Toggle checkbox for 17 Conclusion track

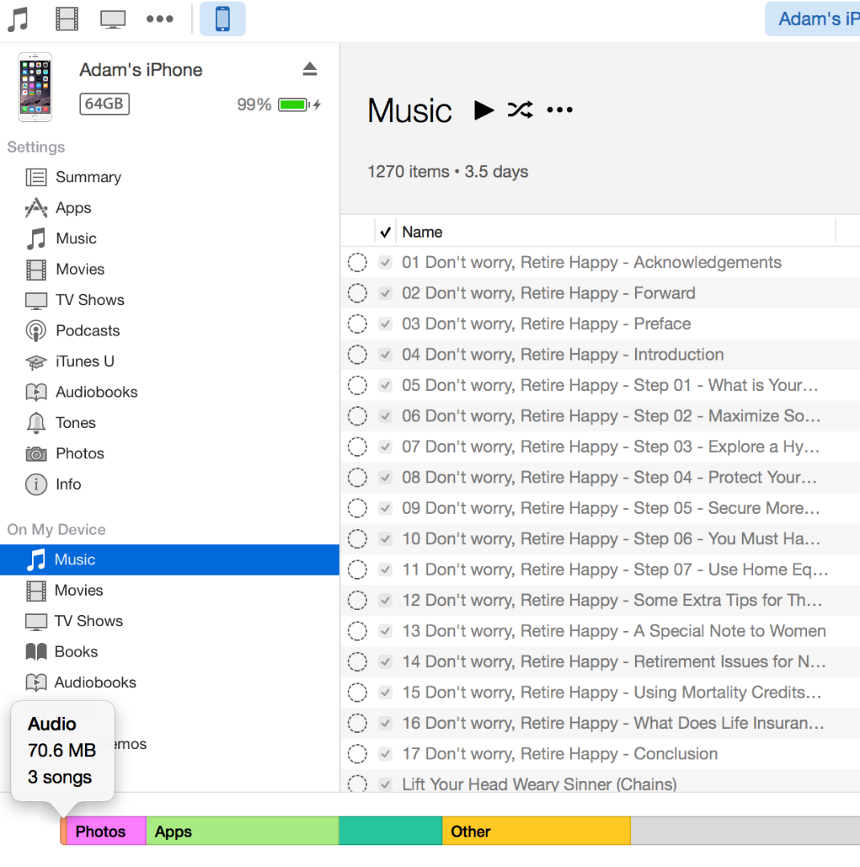click(x=385, y=754)
